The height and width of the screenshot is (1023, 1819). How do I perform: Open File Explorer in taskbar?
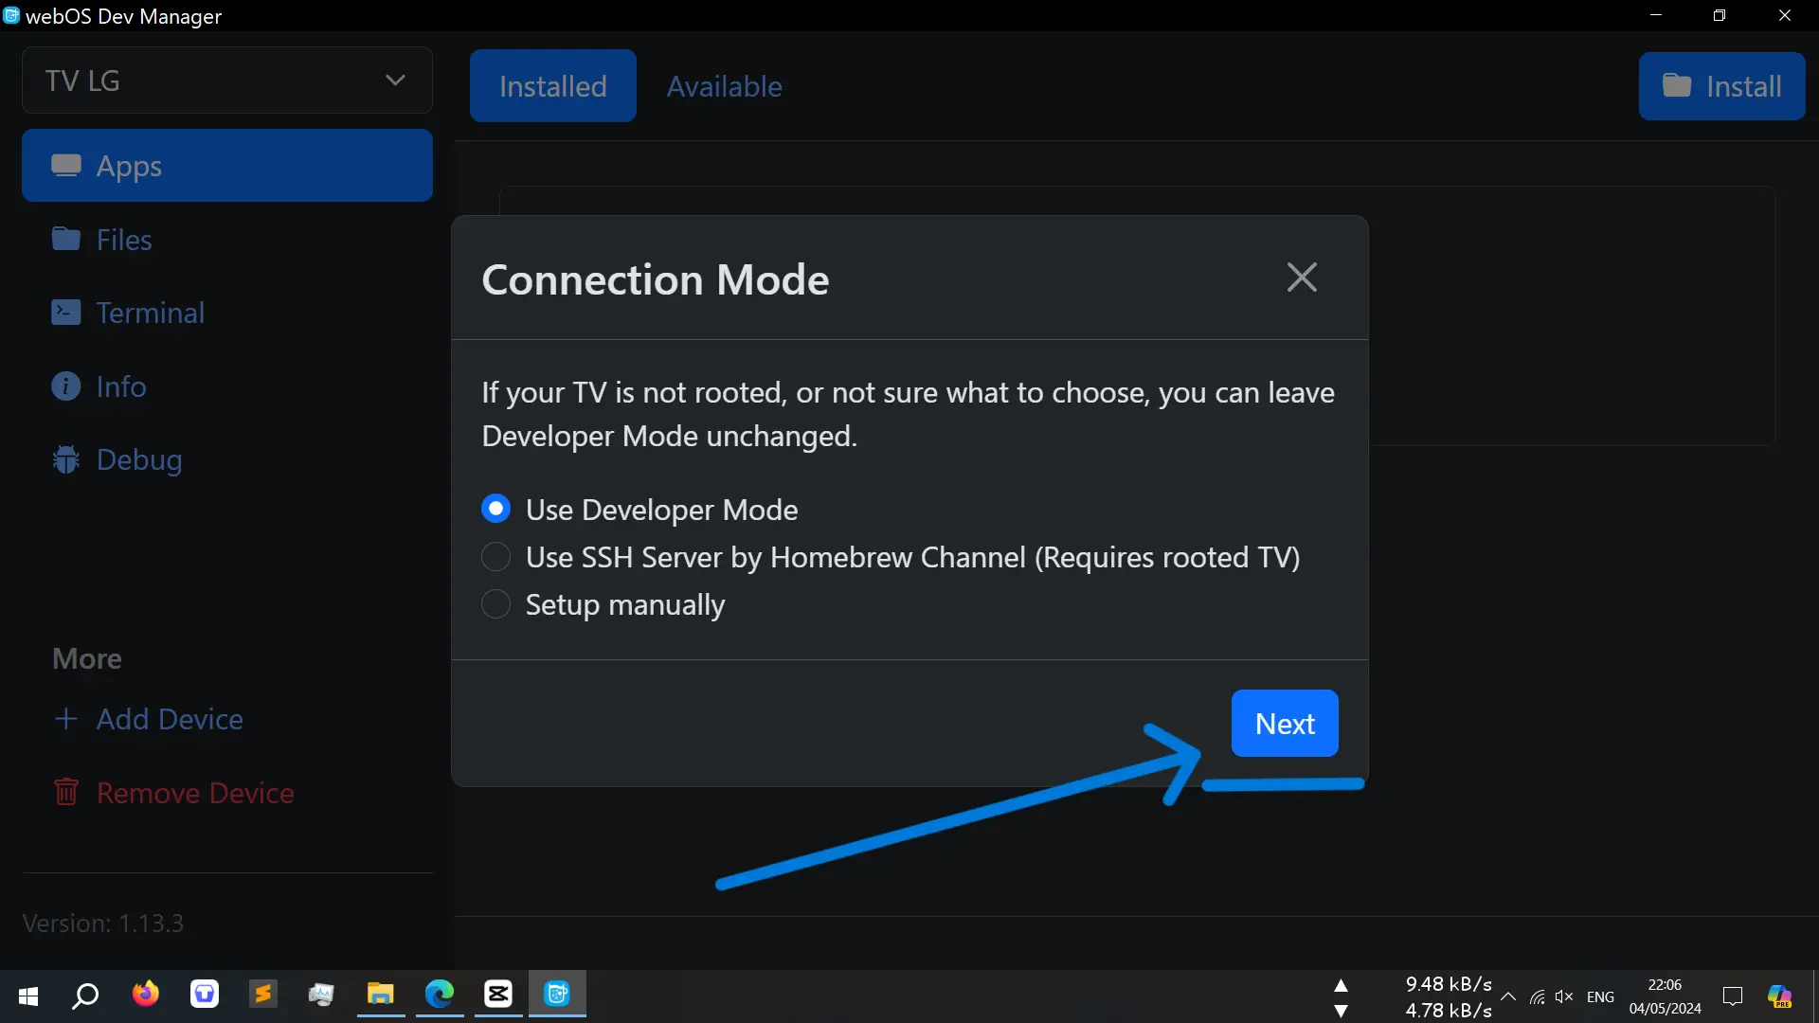[x=380, y=994]
